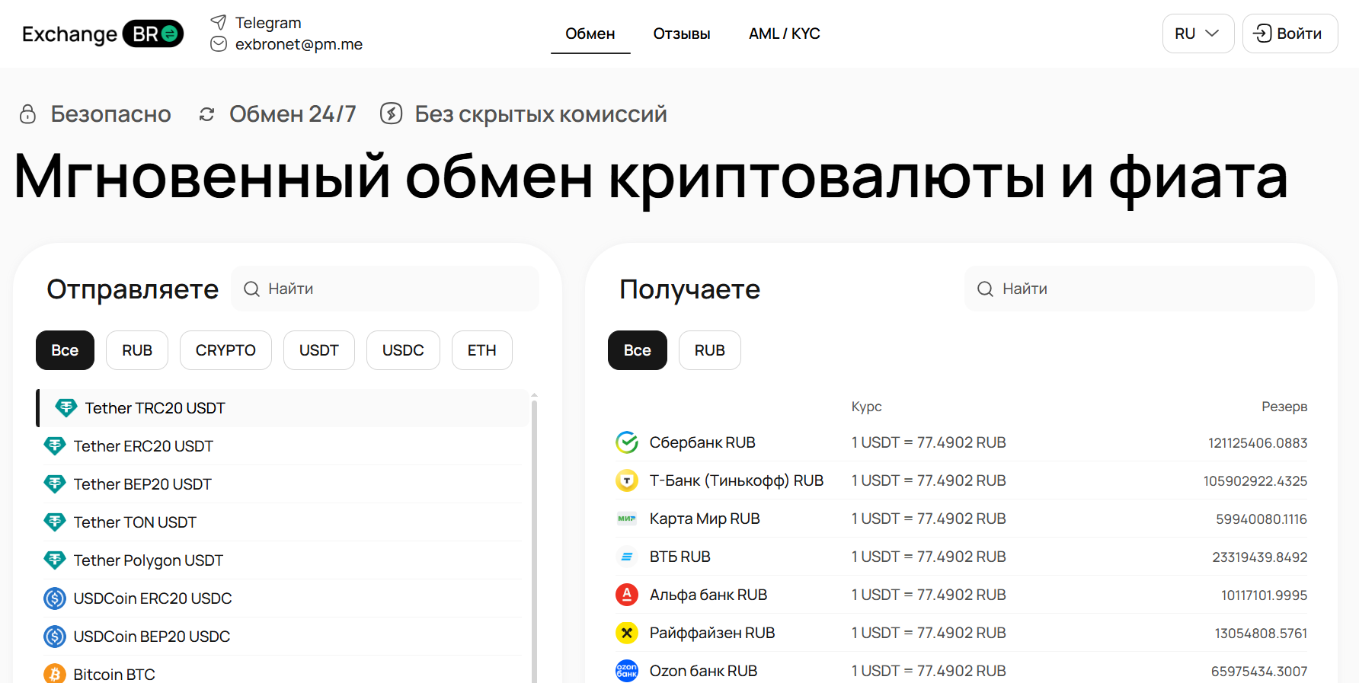Image resolution: width=1359 pixels, height=683 pixels.
Task: Open the RU language dropdown
Action: [1198, 34]
